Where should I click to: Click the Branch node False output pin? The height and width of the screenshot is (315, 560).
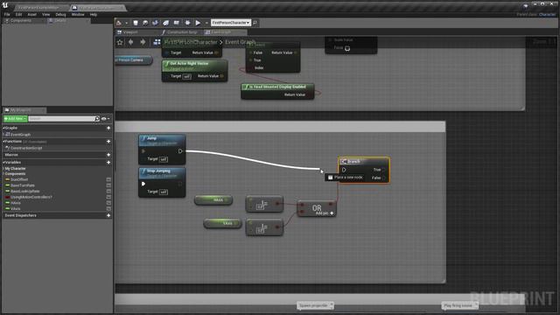pyautogui.click(x=384, y=178)
